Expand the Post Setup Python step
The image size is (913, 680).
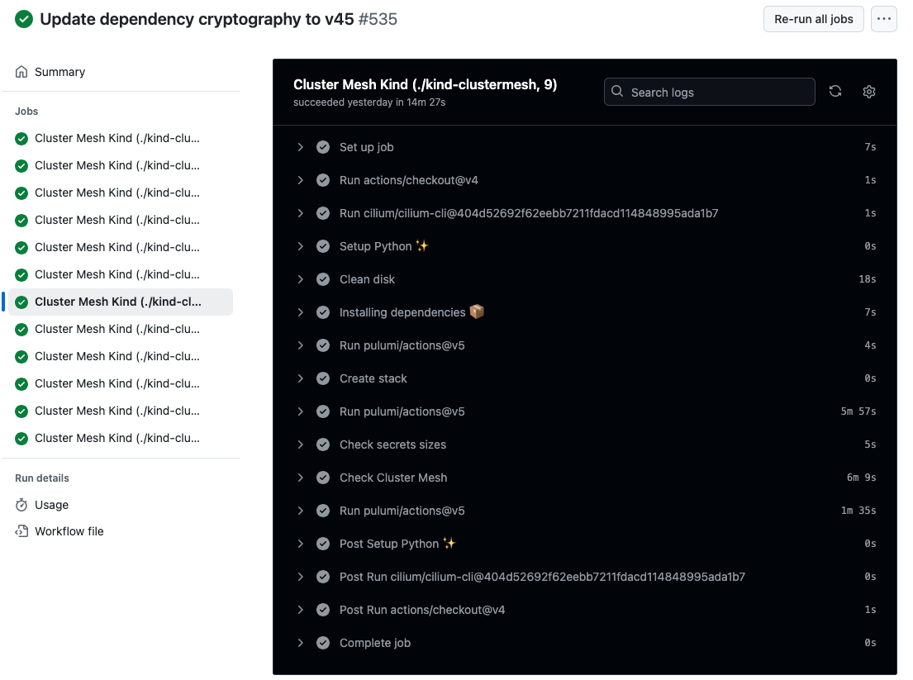pyautogui.click(x=301, y=544)
